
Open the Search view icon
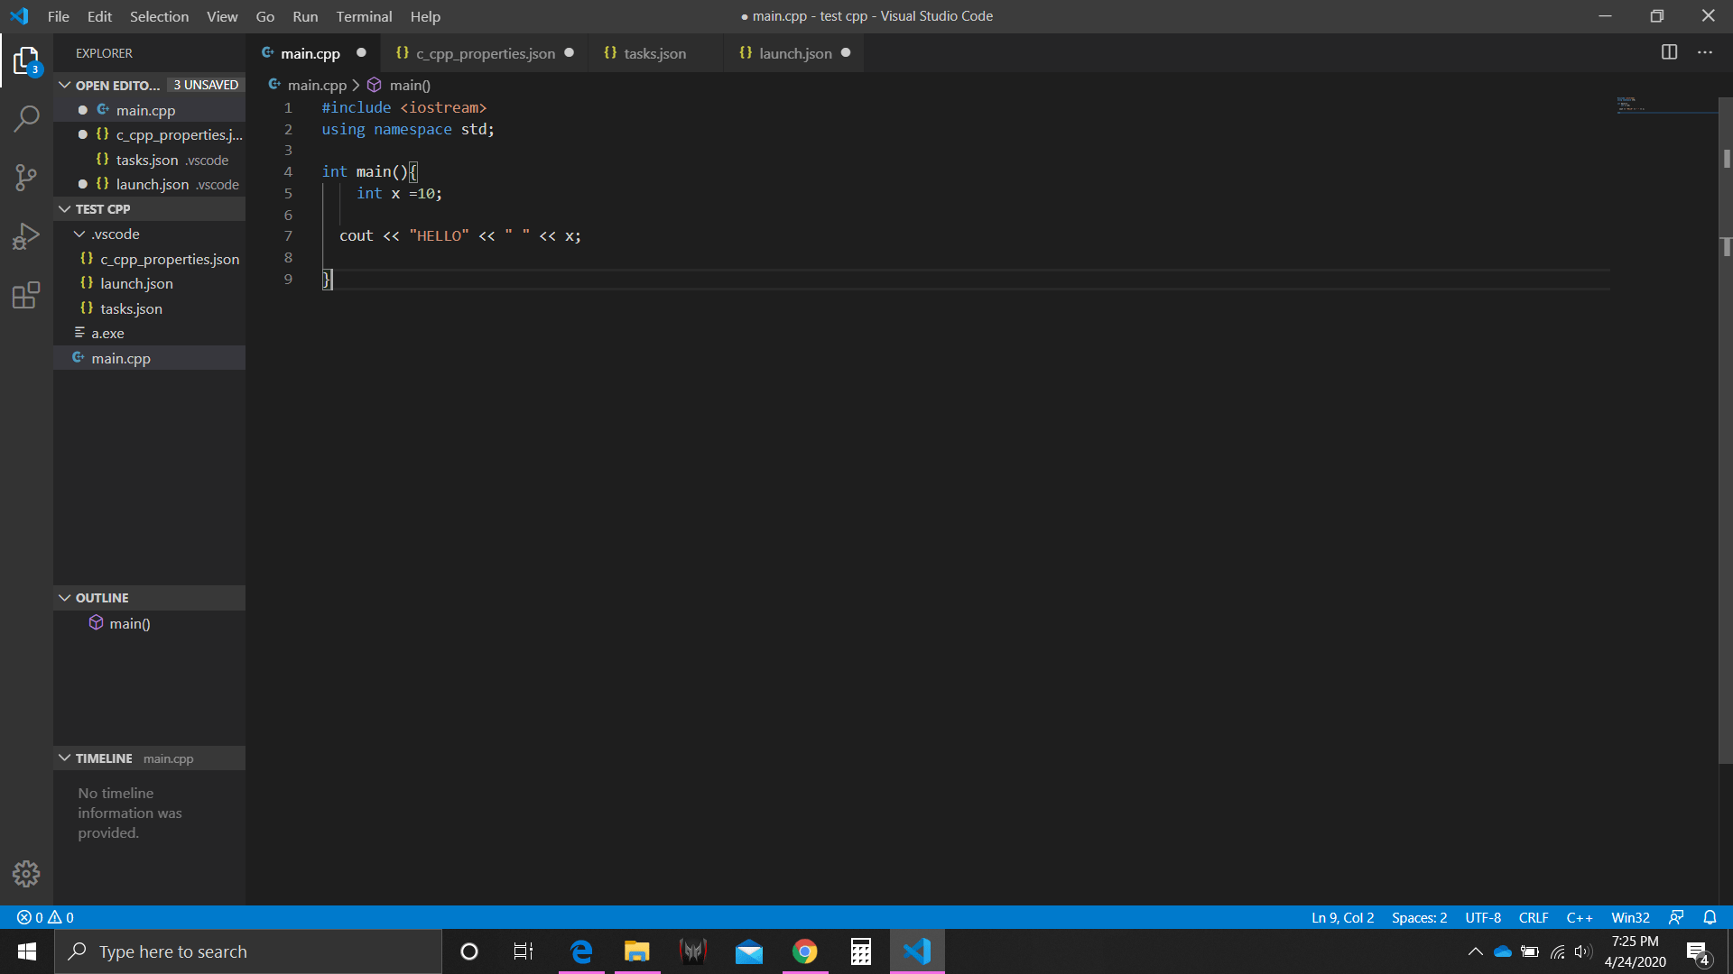pos(26,118)
